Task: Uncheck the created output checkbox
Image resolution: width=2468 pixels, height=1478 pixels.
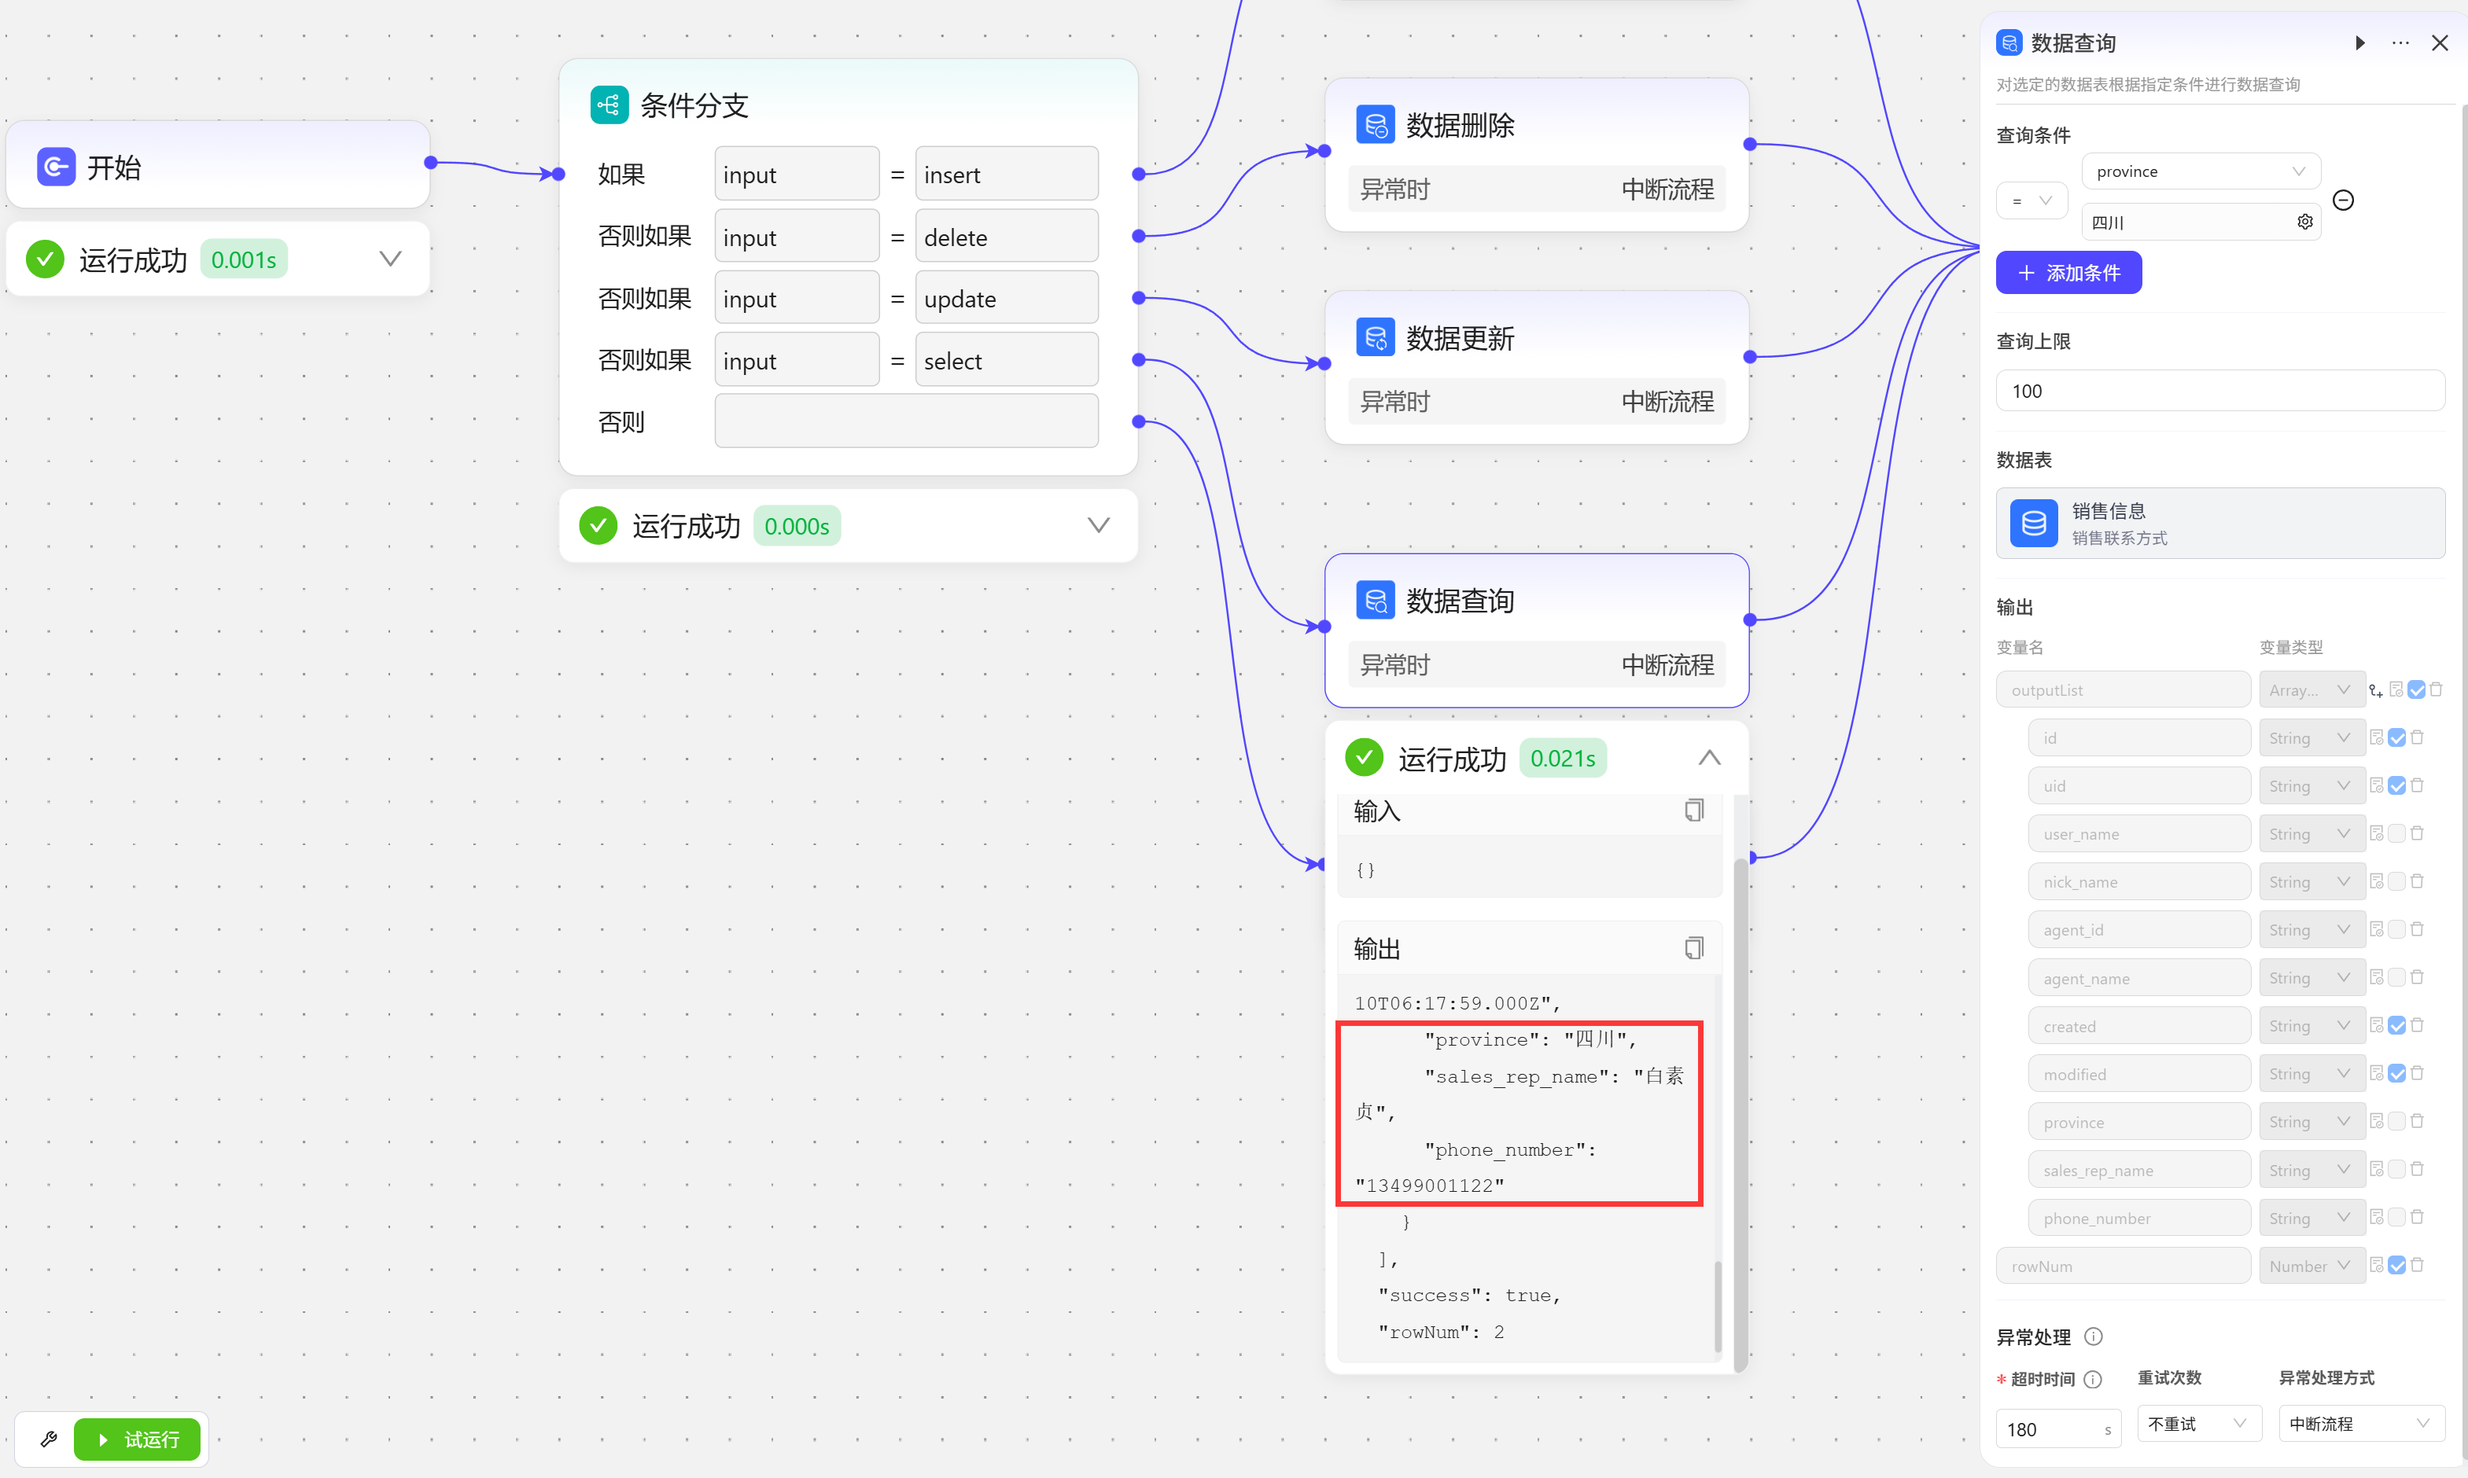Action: pos(2397,1026)
